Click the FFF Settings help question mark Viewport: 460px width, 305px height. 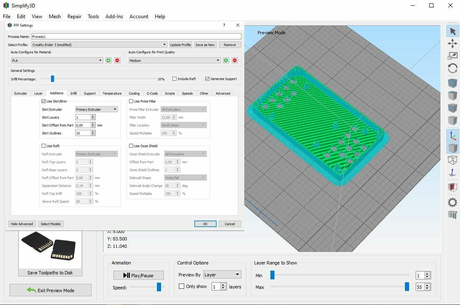click(224, 25)
